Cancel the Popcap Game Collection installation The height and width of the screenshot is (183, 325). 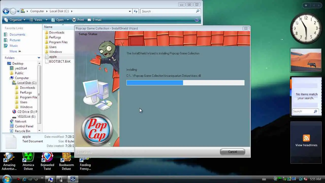(232, 152)
